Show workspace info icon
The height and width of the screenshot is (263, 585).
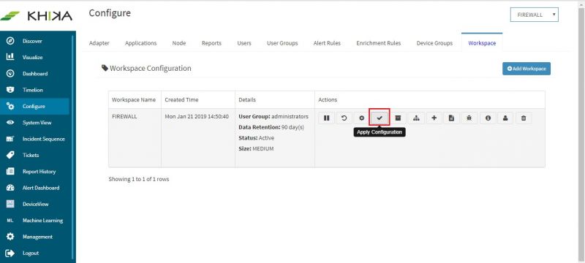488,118
